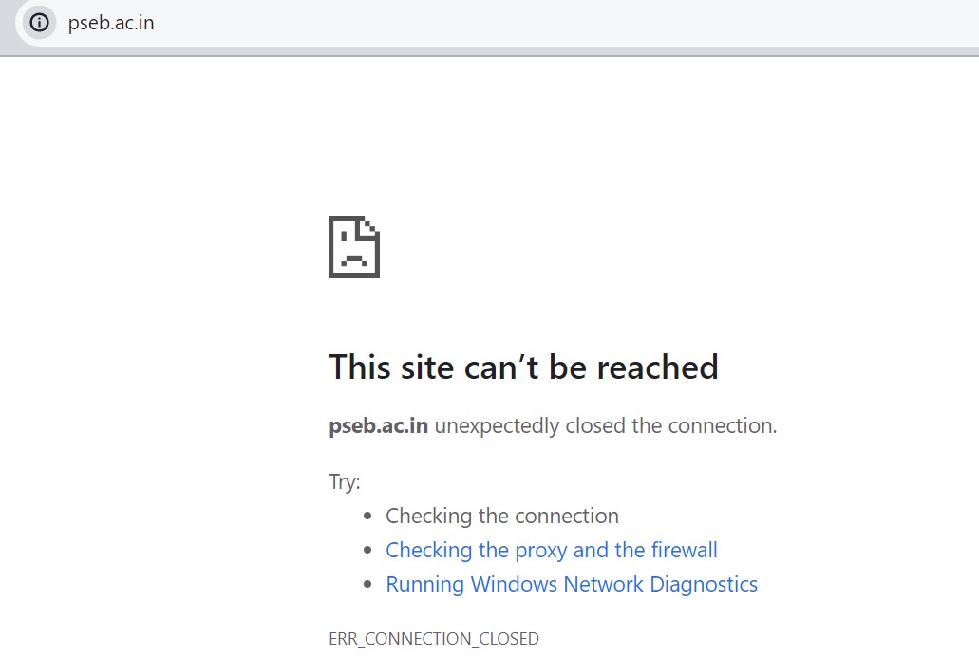The height and width of the screenshot is (658, 979).
Task: Select the Checking the connection suggestion
Action: point(501,516)
